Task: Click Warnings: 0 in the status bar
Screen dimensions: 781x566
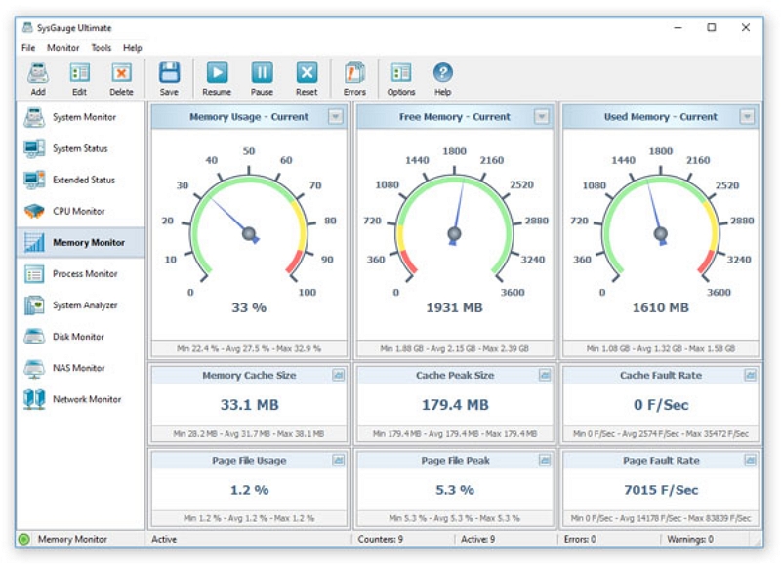Action: (690, 539)
